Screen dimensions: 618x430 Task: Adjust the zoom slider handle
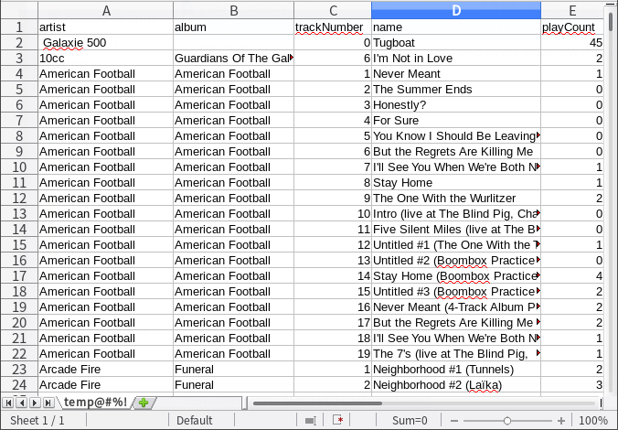point(507,421)
